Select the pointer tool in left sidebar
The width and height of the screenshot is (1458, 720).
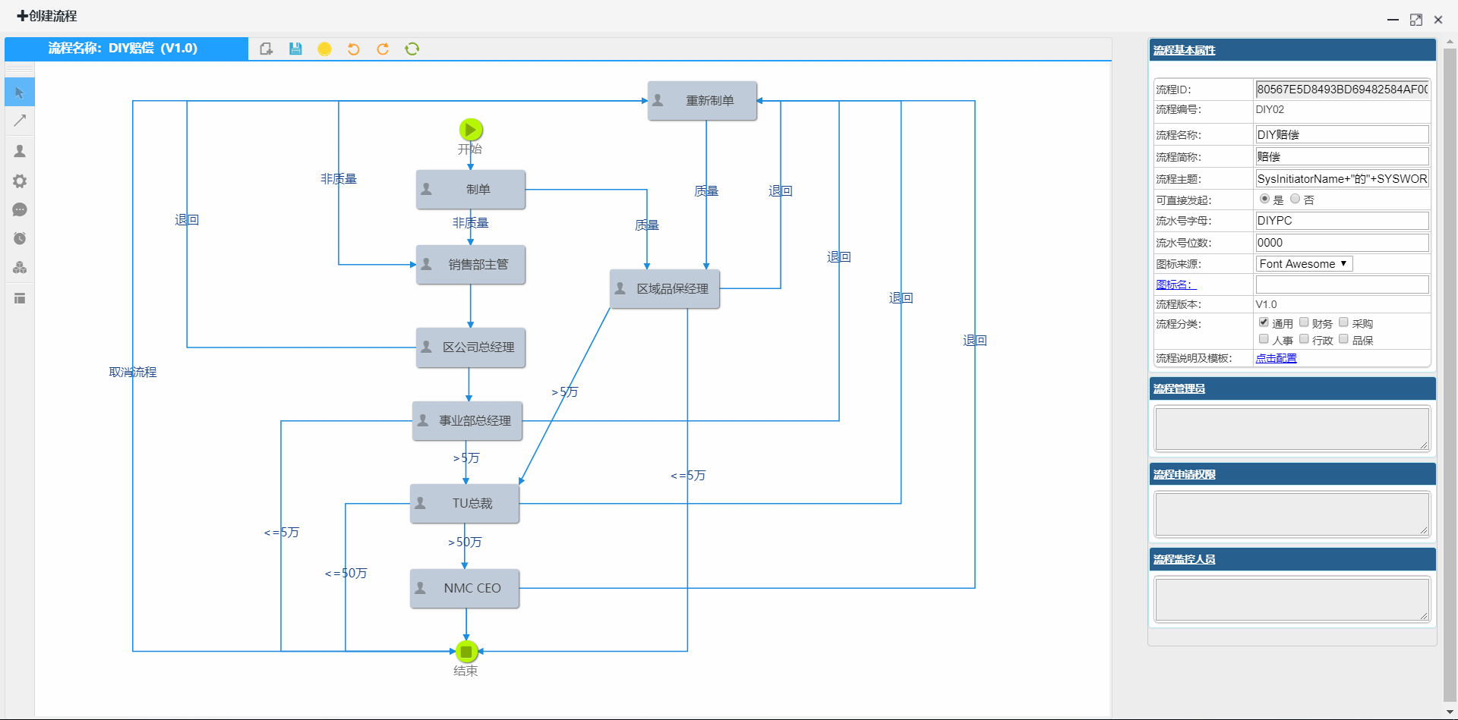point(20,93)
